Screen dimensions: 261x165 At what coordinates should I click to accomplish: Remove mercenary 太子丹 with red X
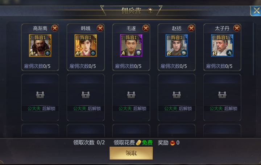[x=237, y=28]
